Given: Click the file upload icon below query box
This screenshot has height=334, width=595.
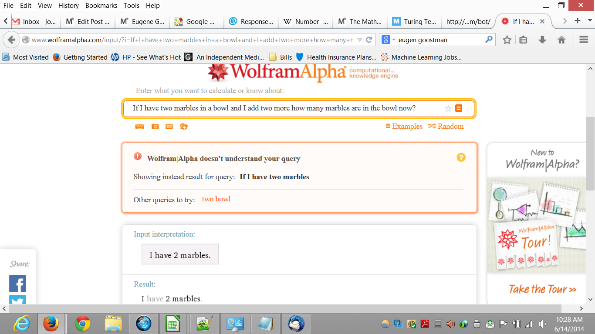Looking at the screenshot, I should [x=184, y=127].
